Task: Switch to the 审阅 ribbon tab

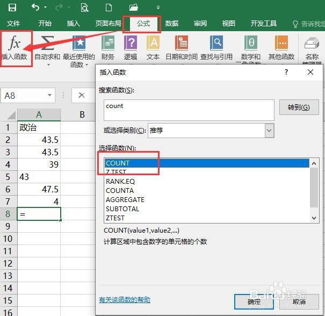Action: [x=200, y=24]
